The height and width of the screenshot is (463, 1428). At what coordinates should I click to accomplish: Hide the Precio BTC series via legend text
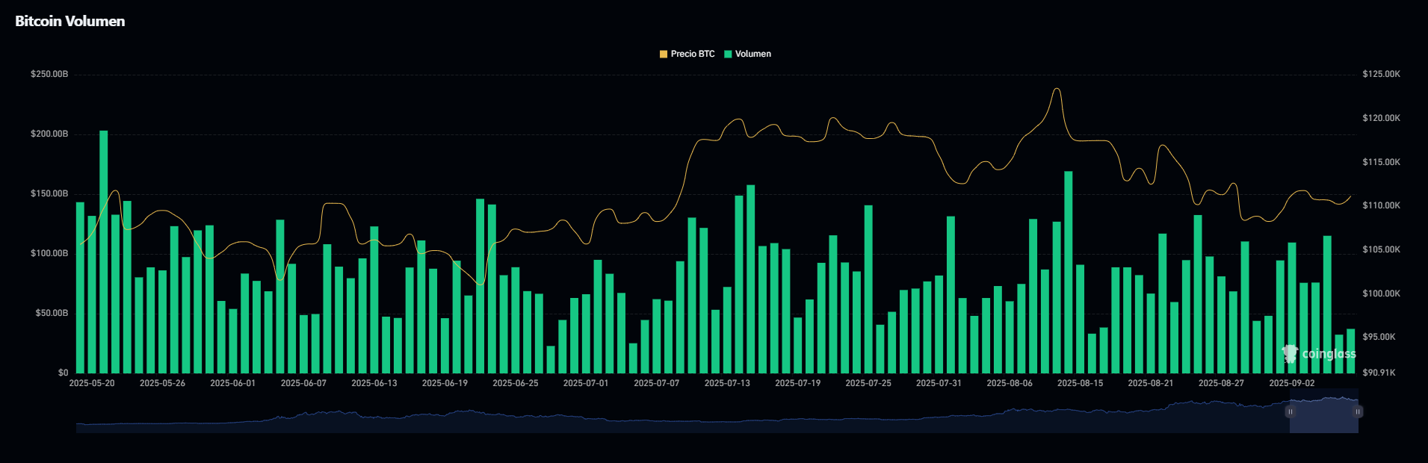pos(693,55)
